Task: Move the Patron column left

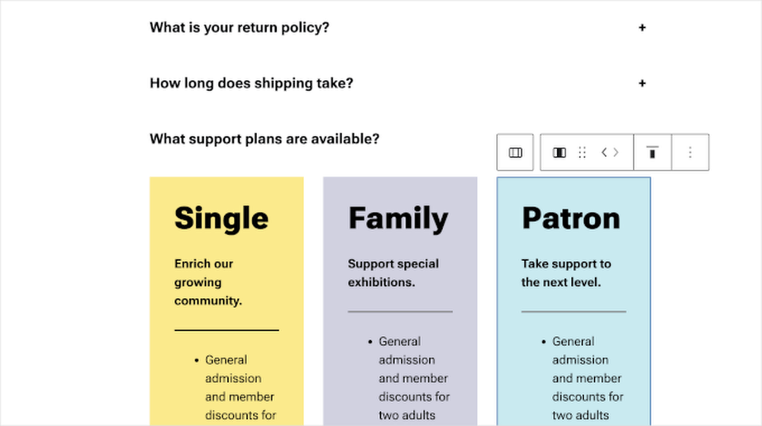Action: point(604,153)
